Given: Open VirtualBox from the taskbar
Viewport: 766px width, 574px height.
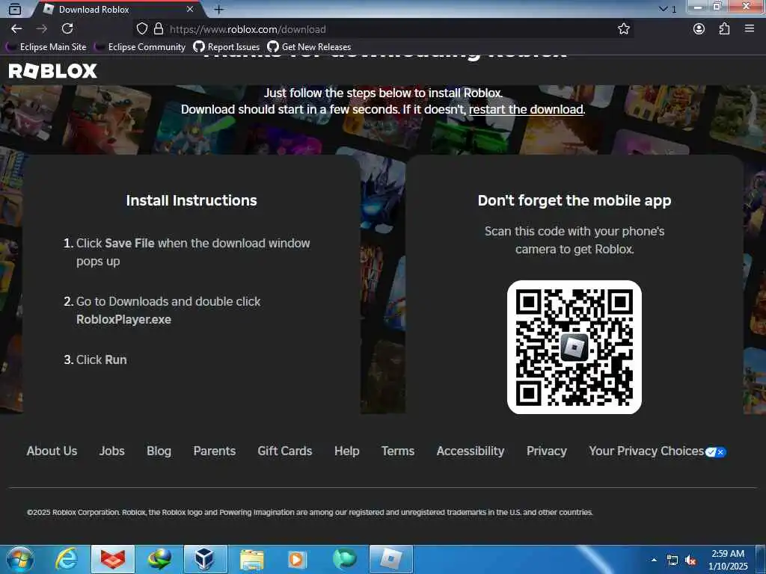Looking at the screenshot, I should tap(206, 559).
